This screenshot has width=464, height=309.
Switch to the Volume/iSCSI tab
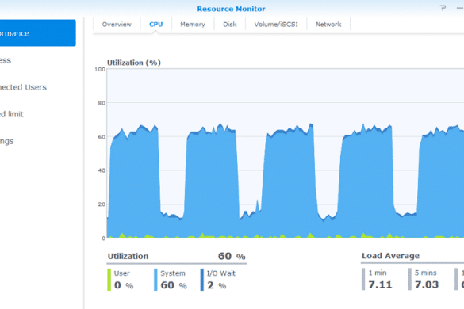[x=276, y=25]
